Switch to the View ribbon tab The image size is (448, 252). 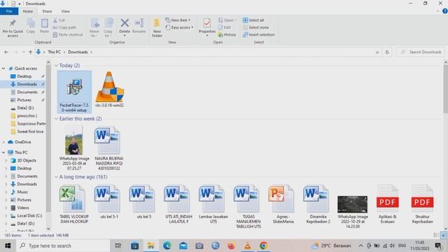point(65,11)
